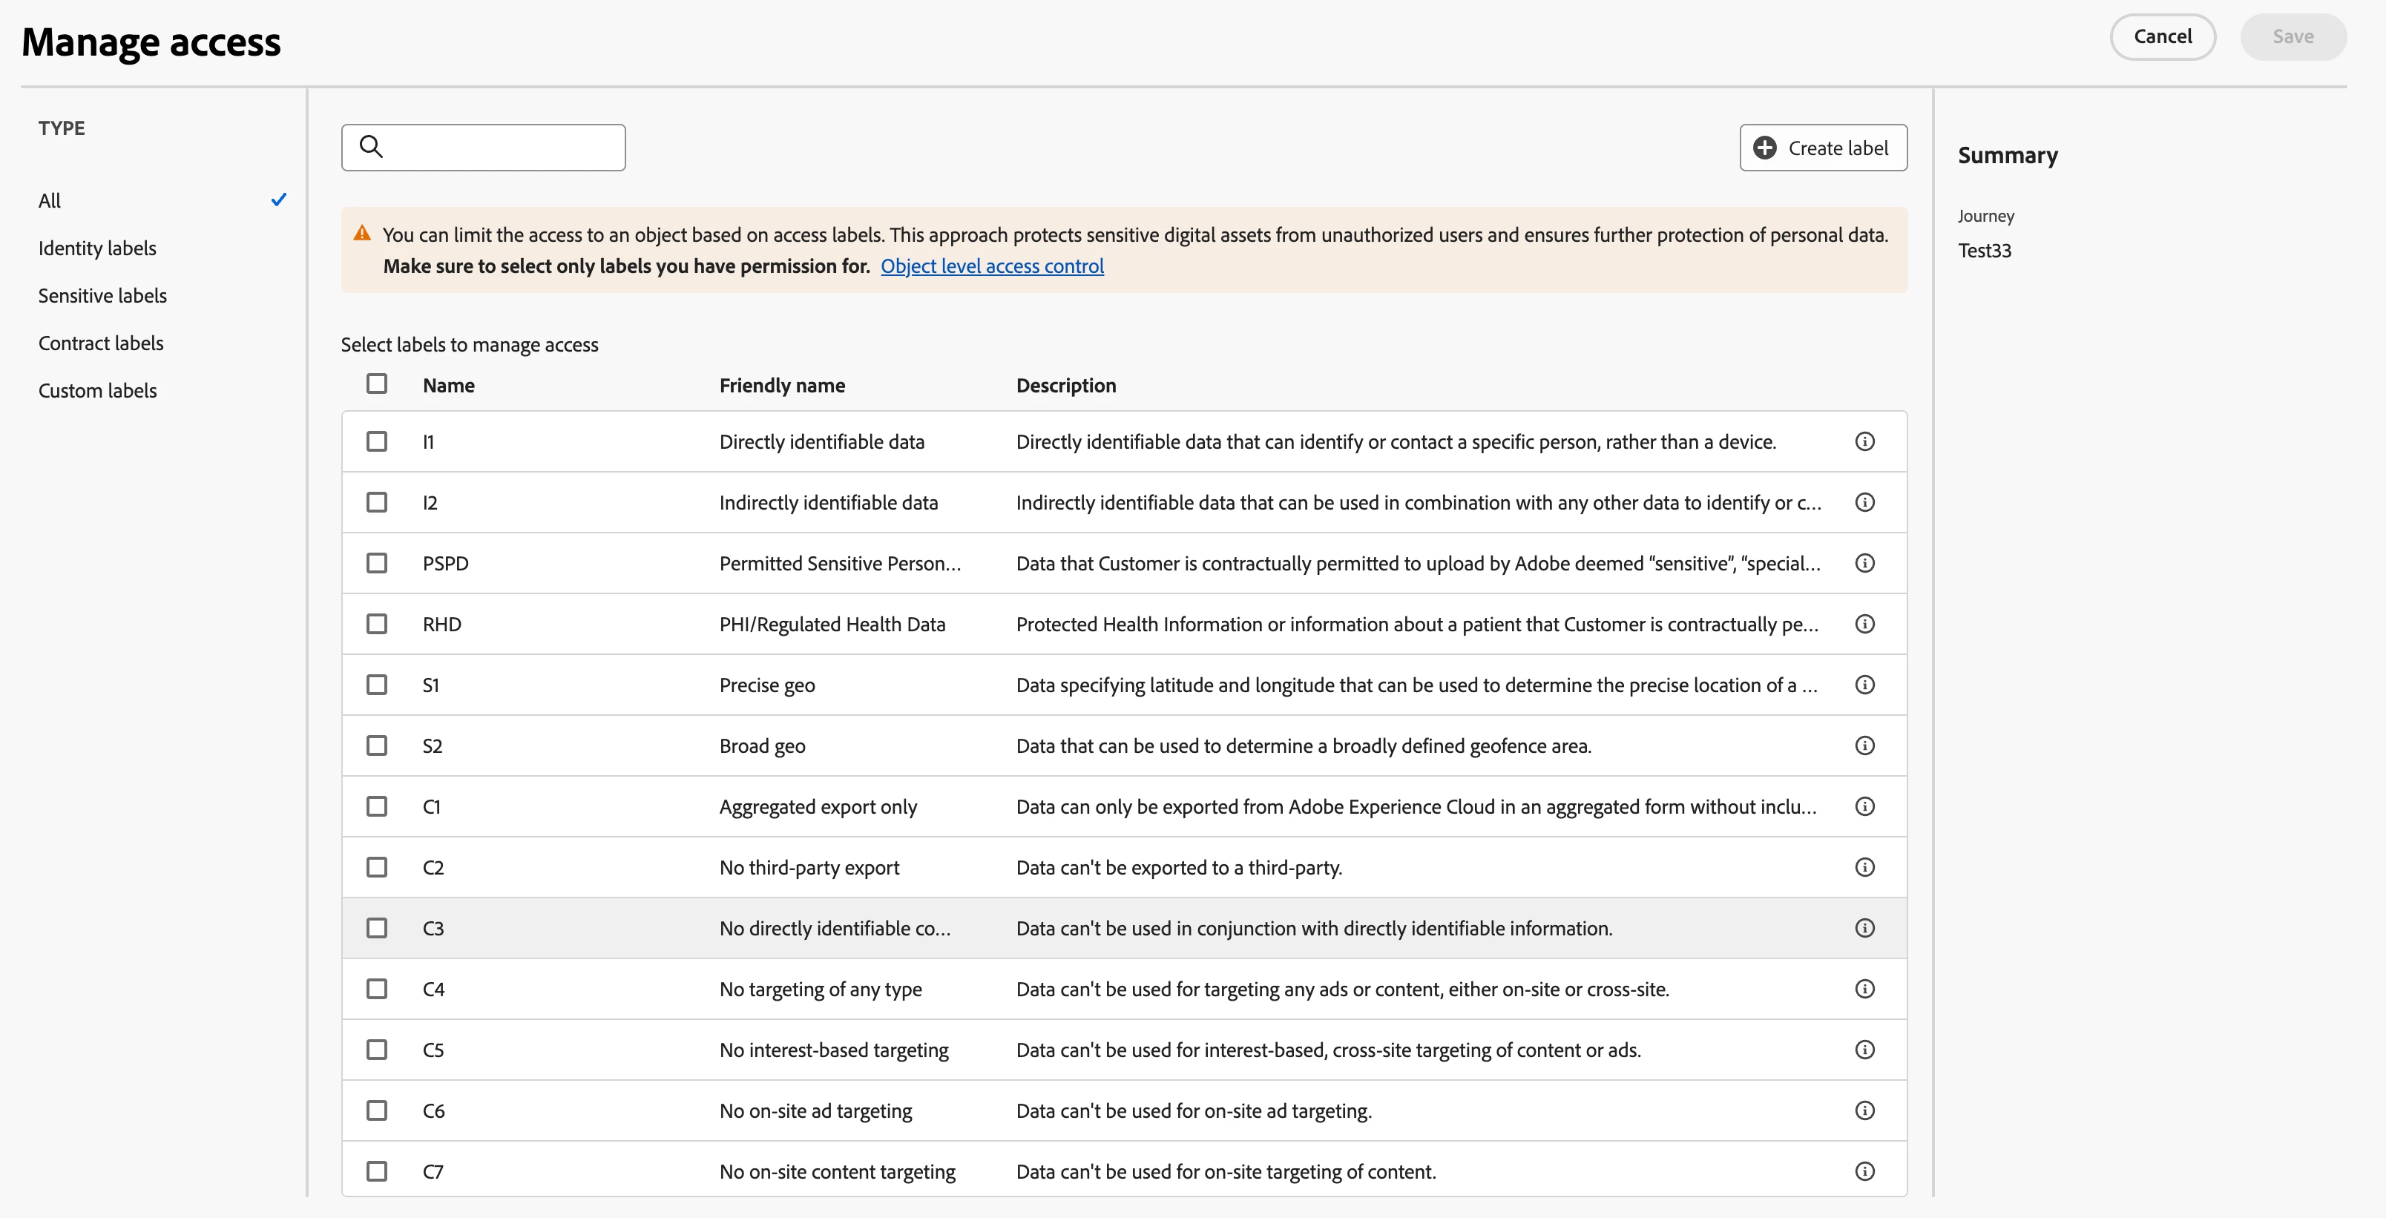The height and width of the screenshot is (1218, 2386).
Task: Click into the label search field
Action: pyautogui.click(x=500, y=148)
